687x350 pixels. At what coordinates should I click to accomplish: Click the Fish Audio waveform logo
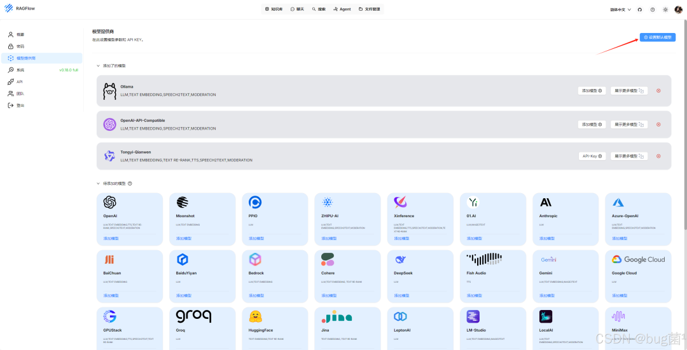[x=484, y=259]
